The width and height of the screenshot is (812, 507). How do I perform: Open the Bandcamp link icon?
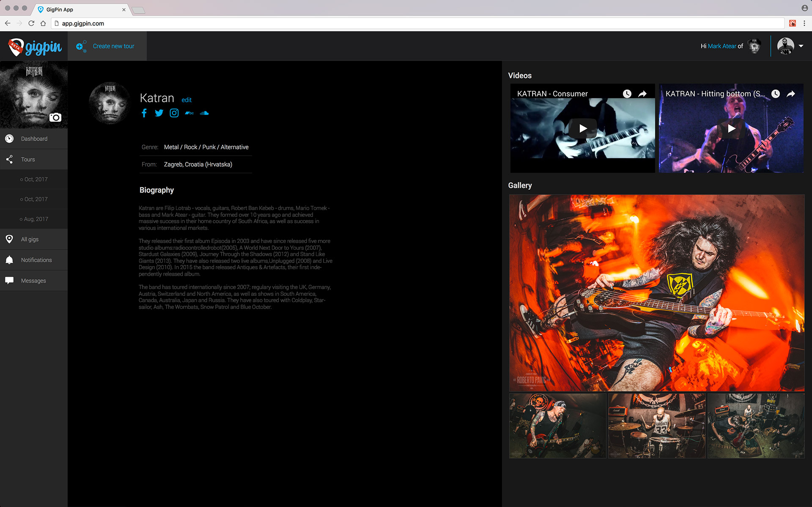[189, 113]
